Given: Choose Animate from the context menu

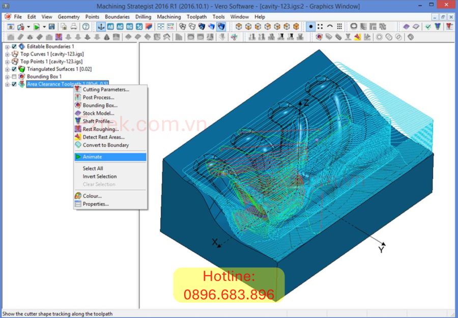Looking at the screenshot, I should click(92, 157).
